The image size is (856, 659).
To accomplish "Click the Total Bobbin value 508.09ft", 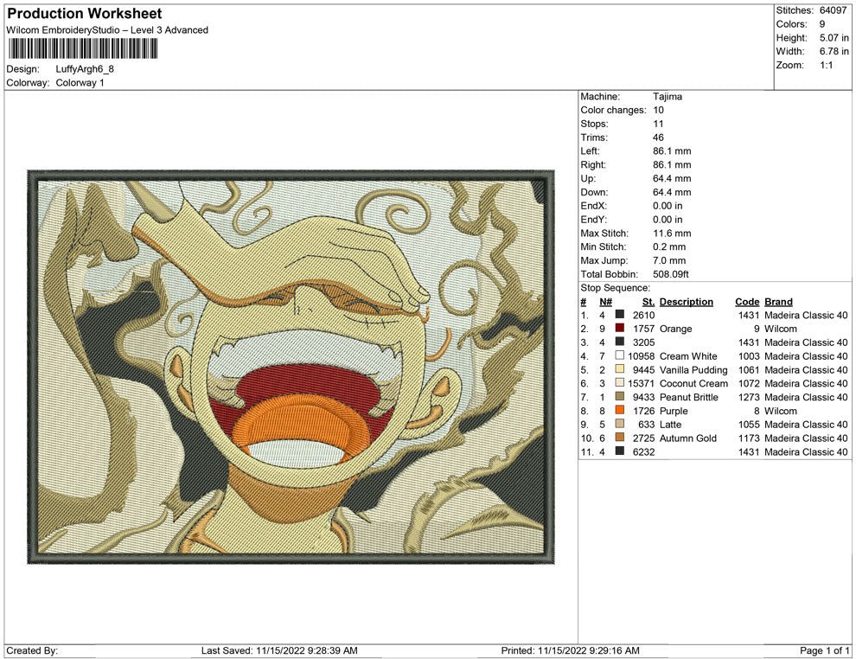I will click(x=670, y=274).
